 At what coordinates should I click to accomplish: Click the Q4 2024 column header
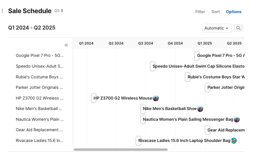pos(175,43)
